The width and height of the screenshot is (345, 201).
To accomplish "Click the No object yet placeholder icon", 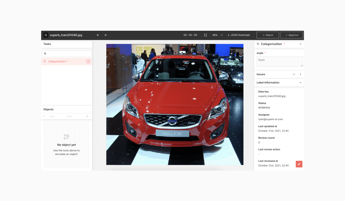I will 66,137.
